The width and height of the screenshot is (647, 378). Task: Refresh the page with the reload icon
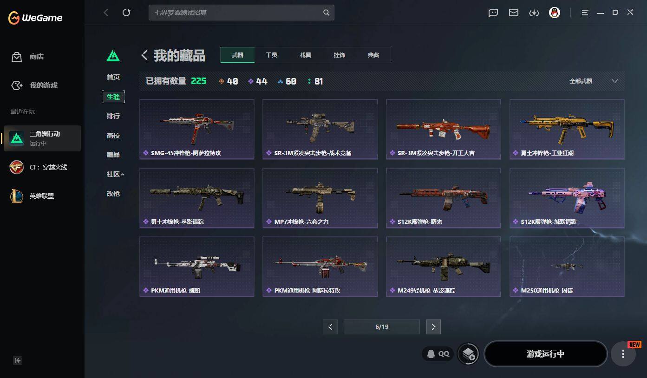[x=126, y=13]
